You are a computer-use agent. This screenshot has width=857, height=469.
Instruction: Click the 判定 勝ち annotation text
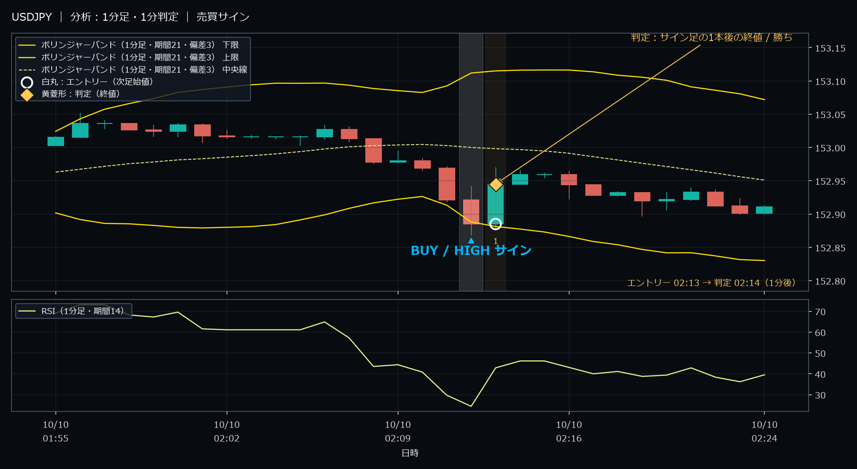711,37
